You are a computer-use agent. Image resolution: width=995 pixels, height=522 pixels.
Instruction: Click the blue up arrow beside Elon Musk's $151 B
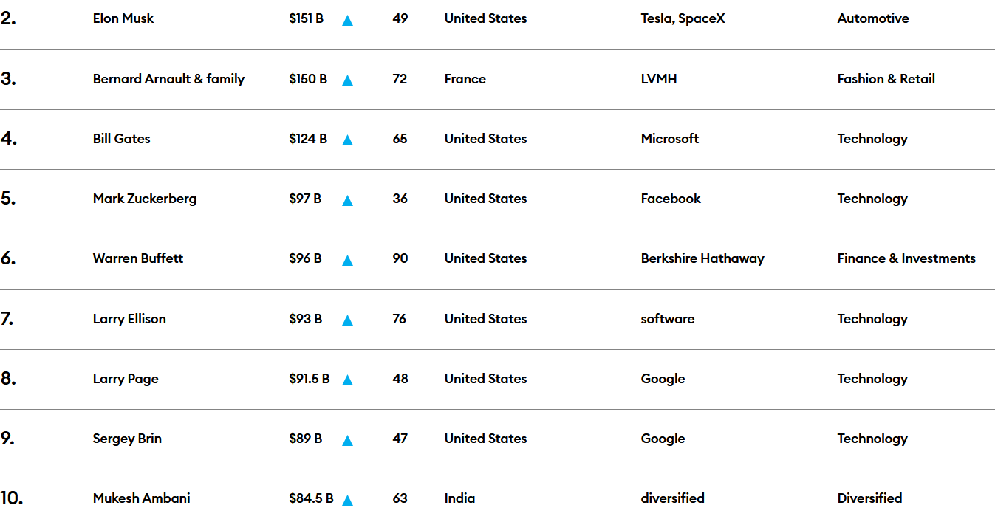tap(347, 21)
